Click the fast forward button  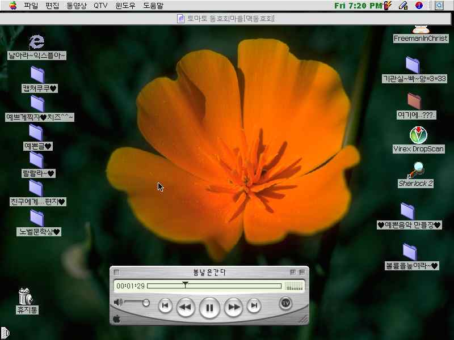pos(233,307)
